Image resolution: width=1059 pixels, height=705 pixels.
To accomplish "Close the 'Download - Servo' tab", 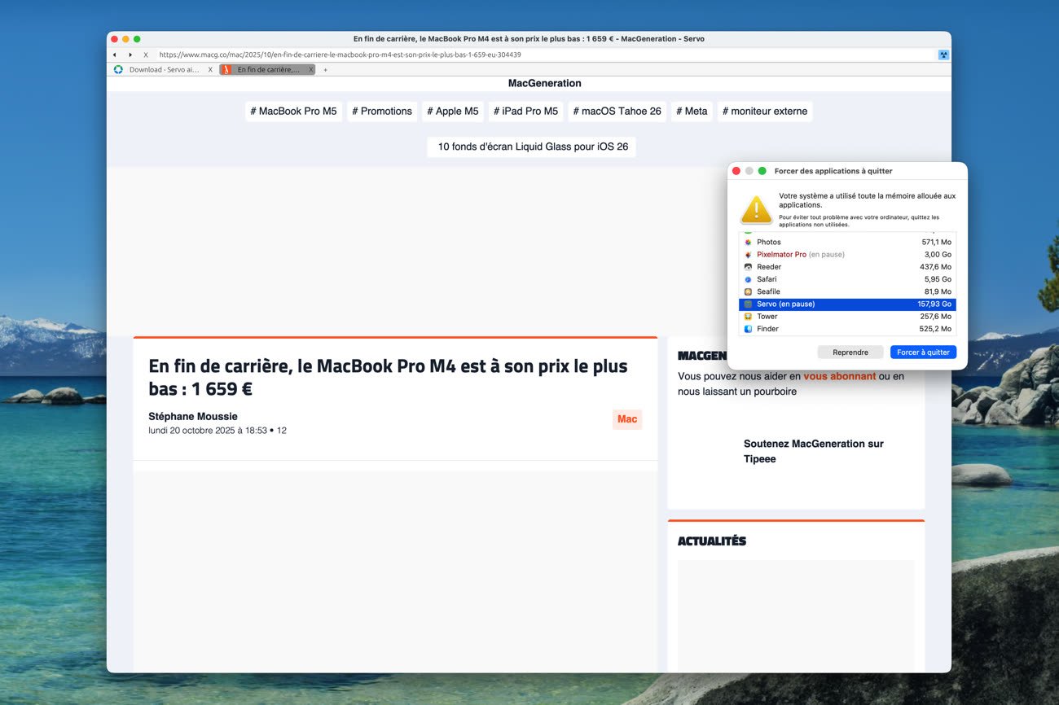I will (x=210, y=70).
